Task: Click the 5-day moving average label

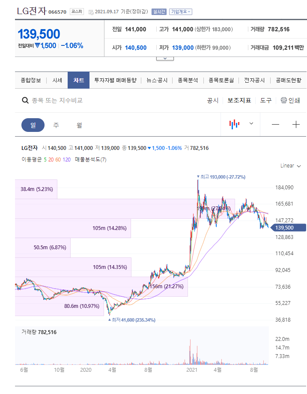Action: pyautogui.click(x=45, y=160)
